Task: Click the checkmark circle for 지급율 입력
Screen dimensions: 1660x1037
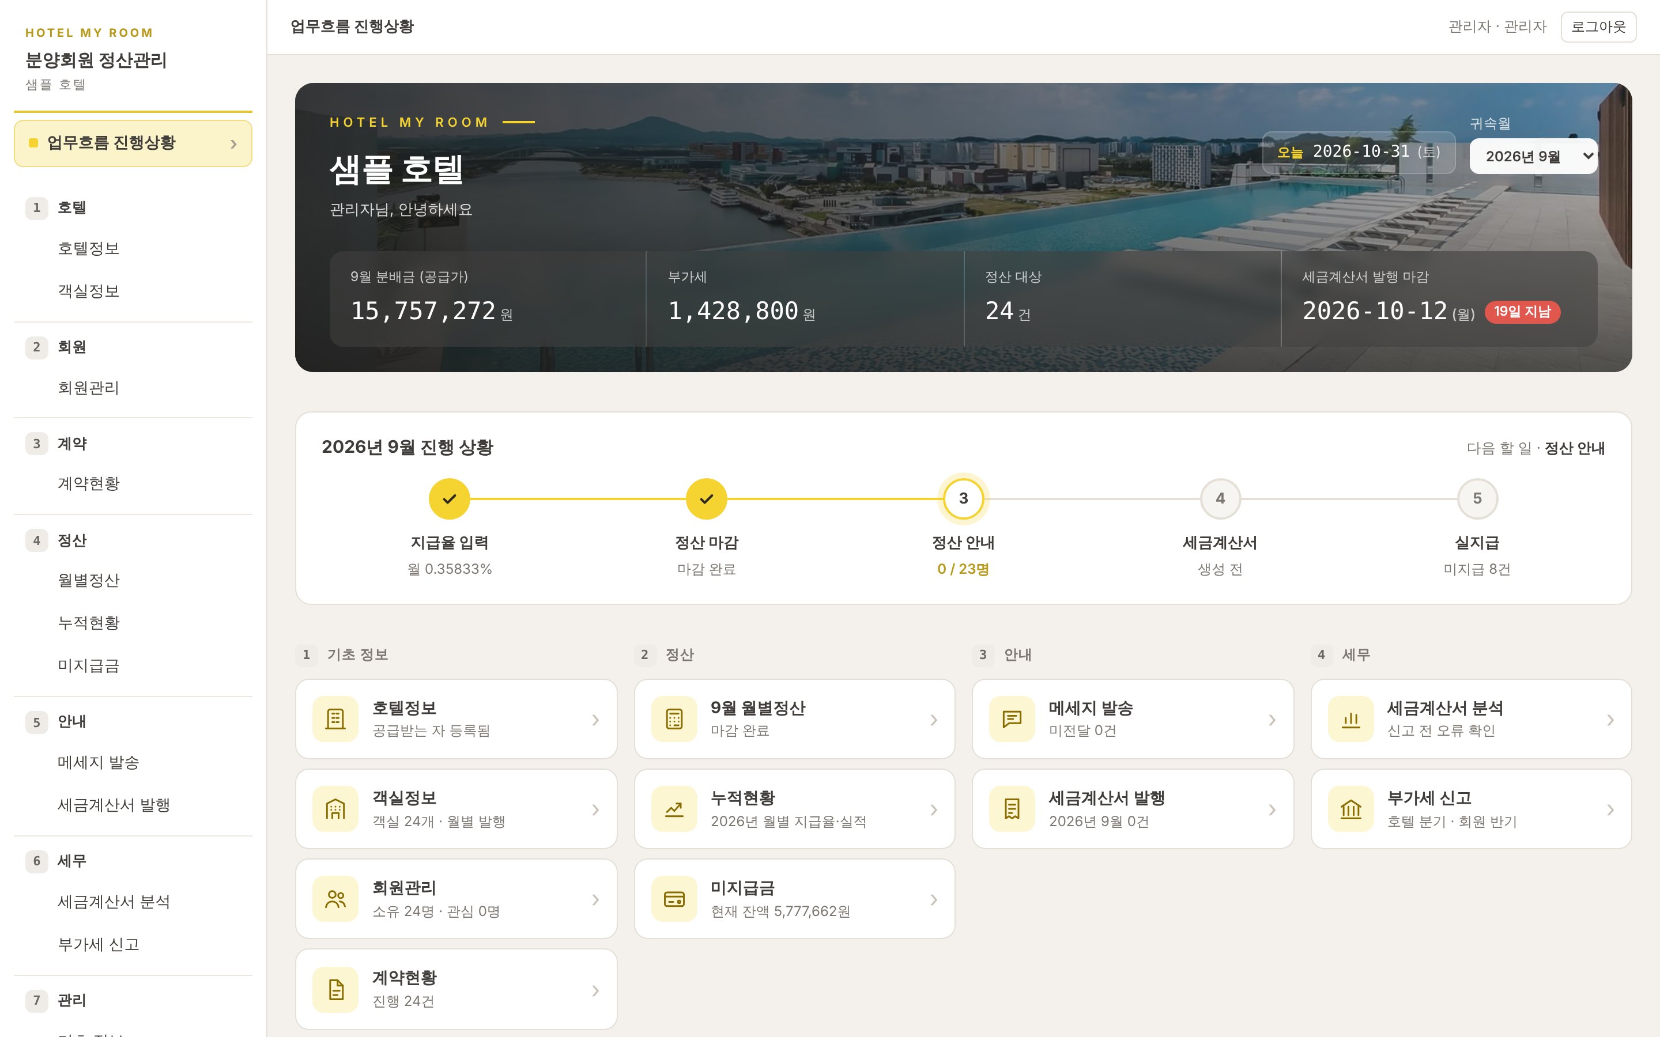Action: click(x=450, y=498)
